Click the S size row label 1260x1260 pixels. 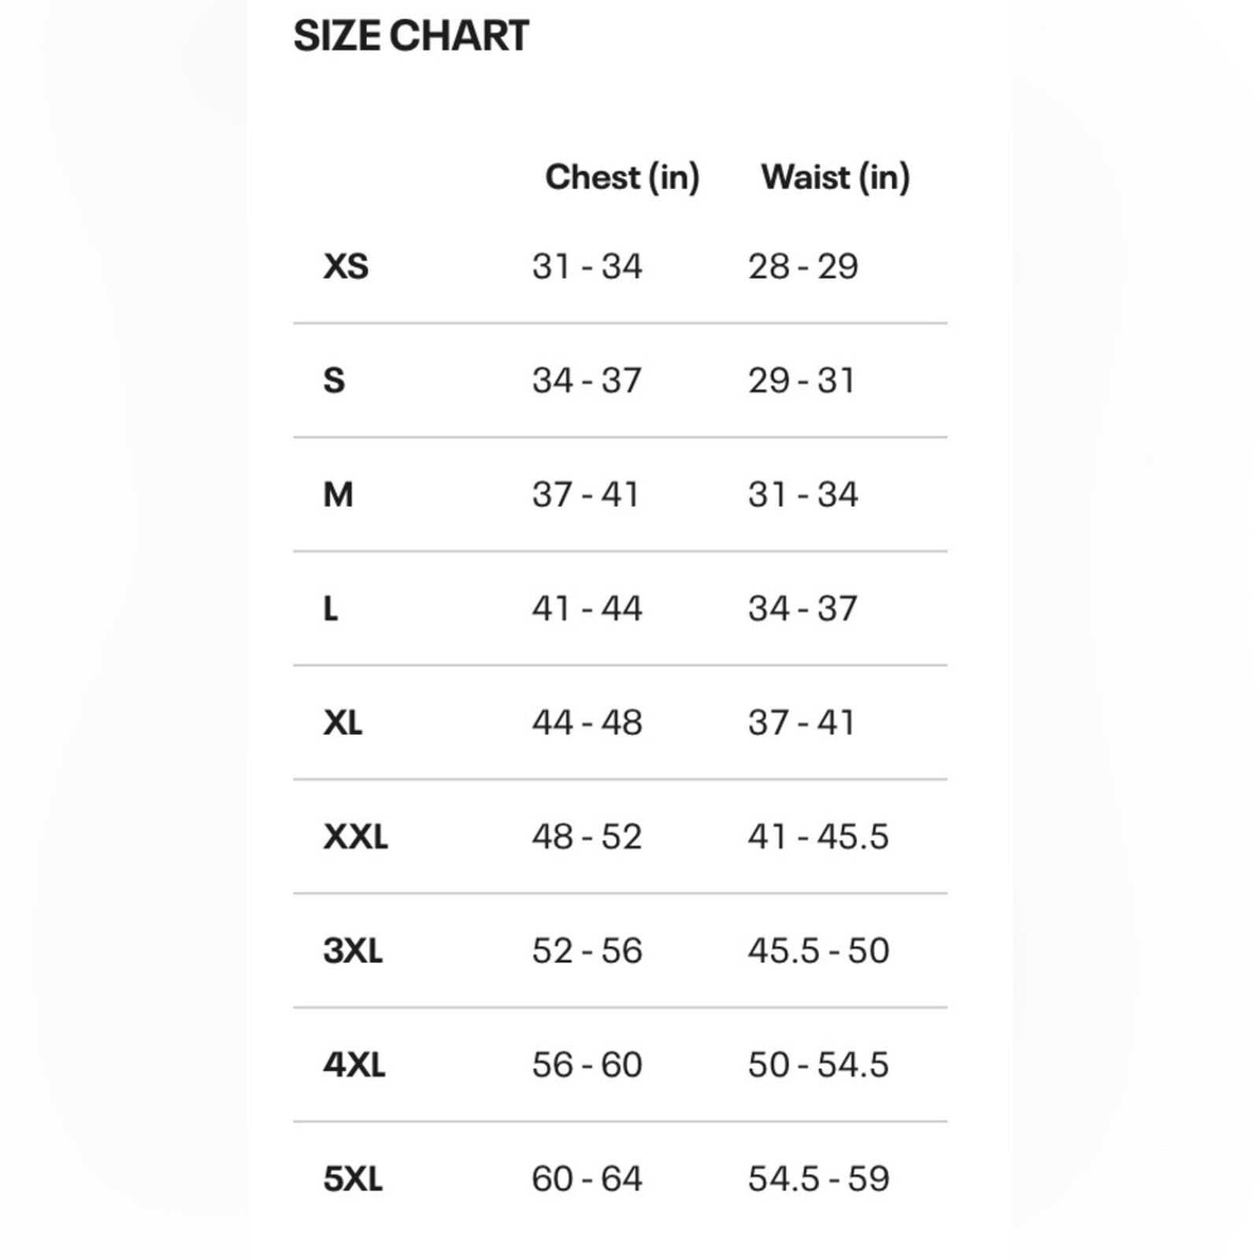tap(334, 380)
